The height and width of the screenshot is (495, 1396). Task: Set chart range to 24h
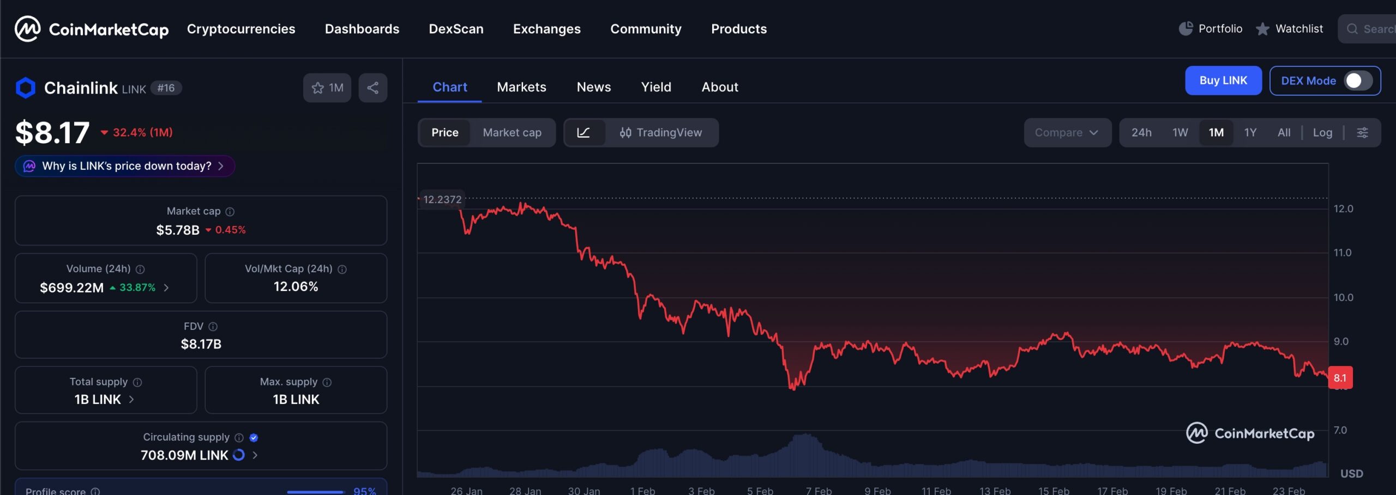coord(1141,132)
